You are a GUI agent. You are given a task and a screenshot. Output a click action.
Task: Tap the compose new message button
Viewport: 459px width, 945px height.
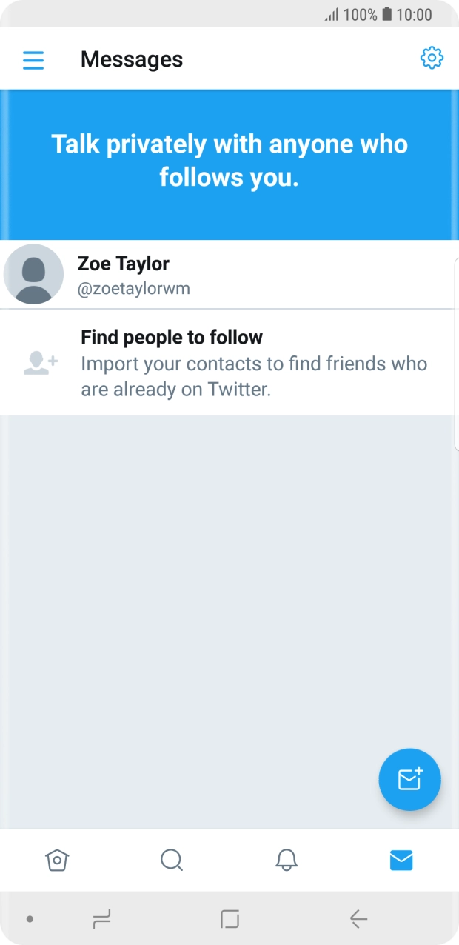[x=409, y=779]
